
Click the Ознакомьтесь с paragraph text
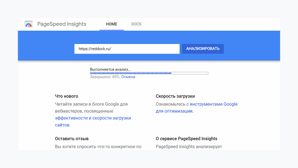[172, 104]
